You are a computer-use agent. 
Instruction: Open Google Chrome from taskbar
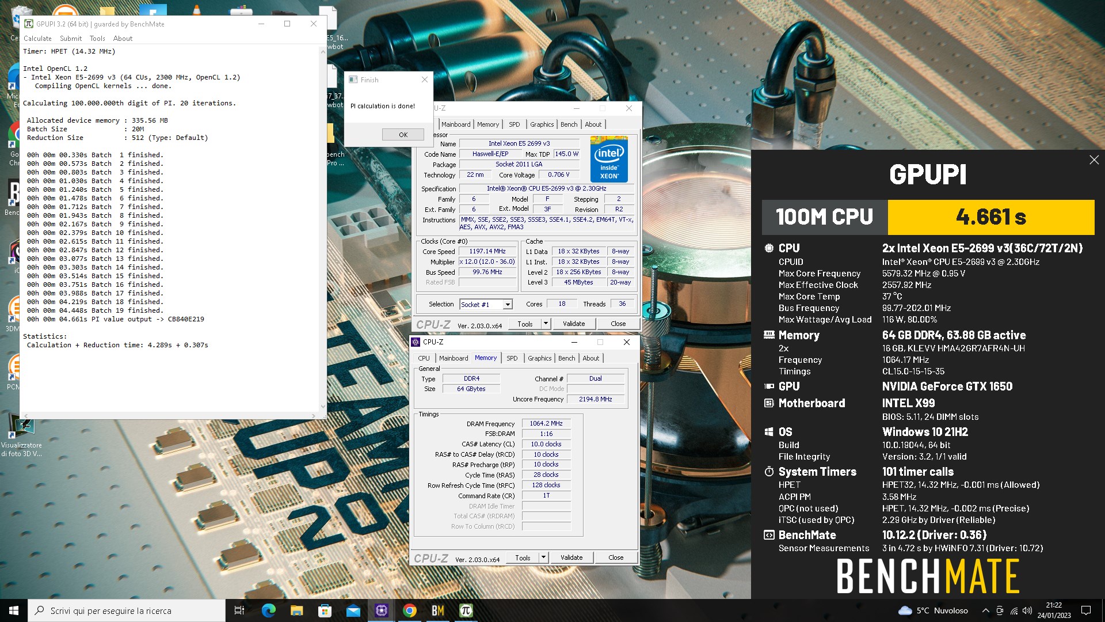[x=409, y=610]
